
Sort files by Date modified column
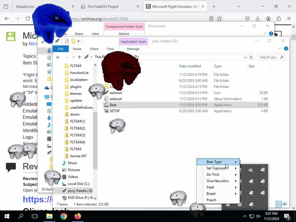click(190, 66)
